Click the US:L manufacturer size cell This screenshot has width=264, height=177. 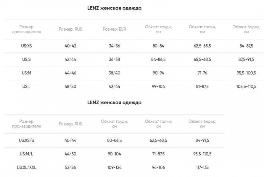(x=26, y=87)
